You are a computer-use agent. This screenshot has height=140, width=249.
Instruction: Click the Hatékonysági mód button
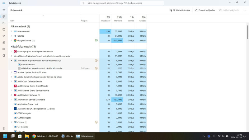coord(229,10)
